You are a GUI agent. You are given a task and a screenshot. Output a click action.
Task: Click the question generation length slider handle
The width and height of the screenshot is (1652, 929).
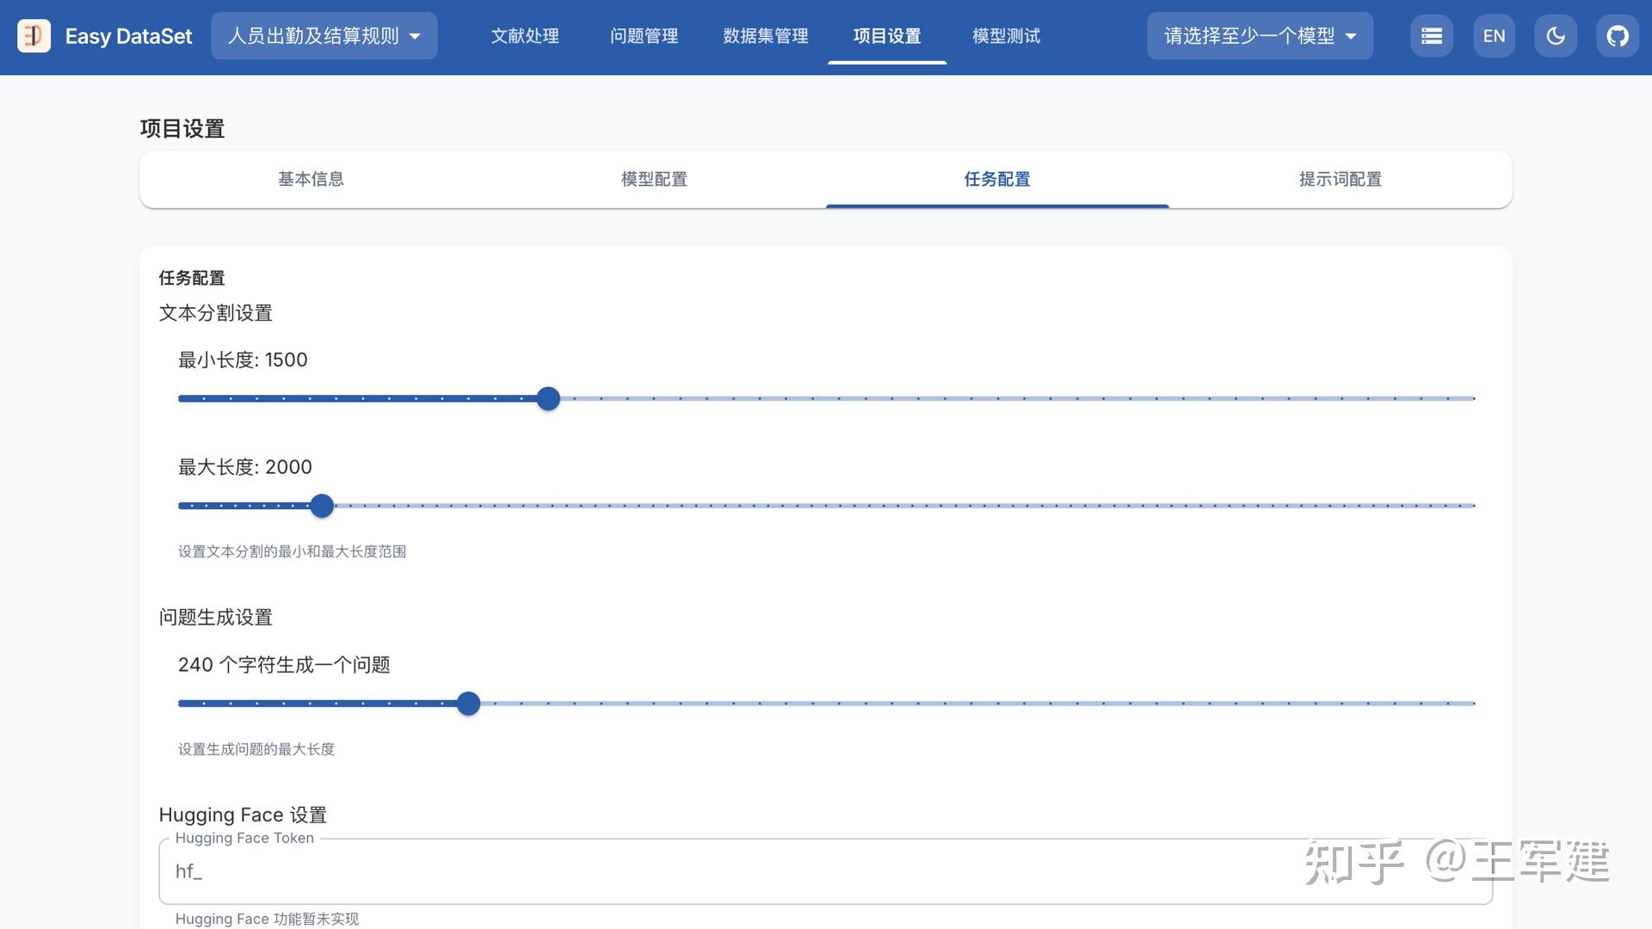[x=468, y=703]
